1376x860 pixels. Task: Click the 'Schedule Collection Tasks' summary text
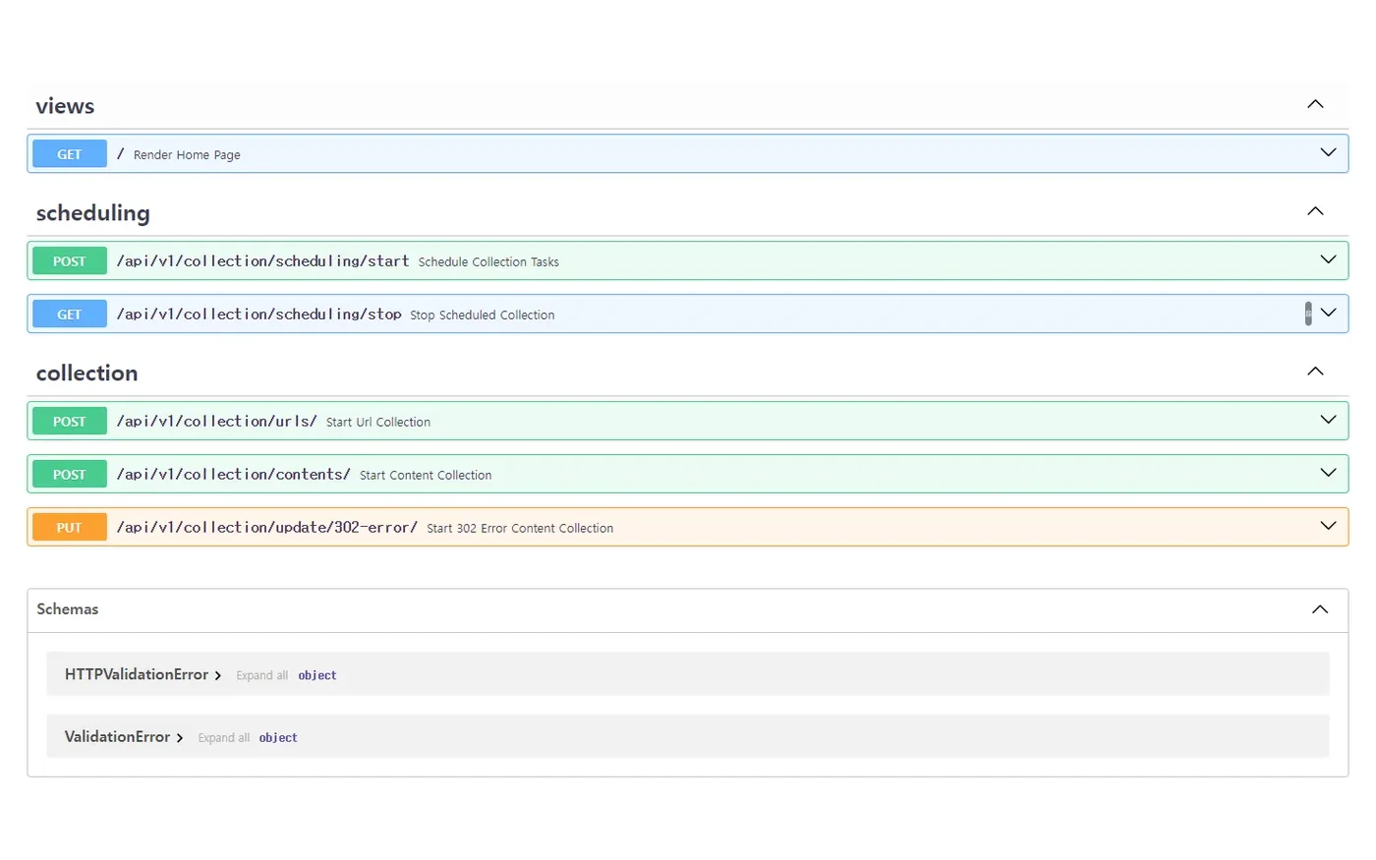click(x=488, y=262)
